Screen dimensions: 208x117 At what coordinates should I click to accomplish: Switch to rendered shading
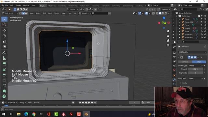pyautogui.click(x=166, y=13)
